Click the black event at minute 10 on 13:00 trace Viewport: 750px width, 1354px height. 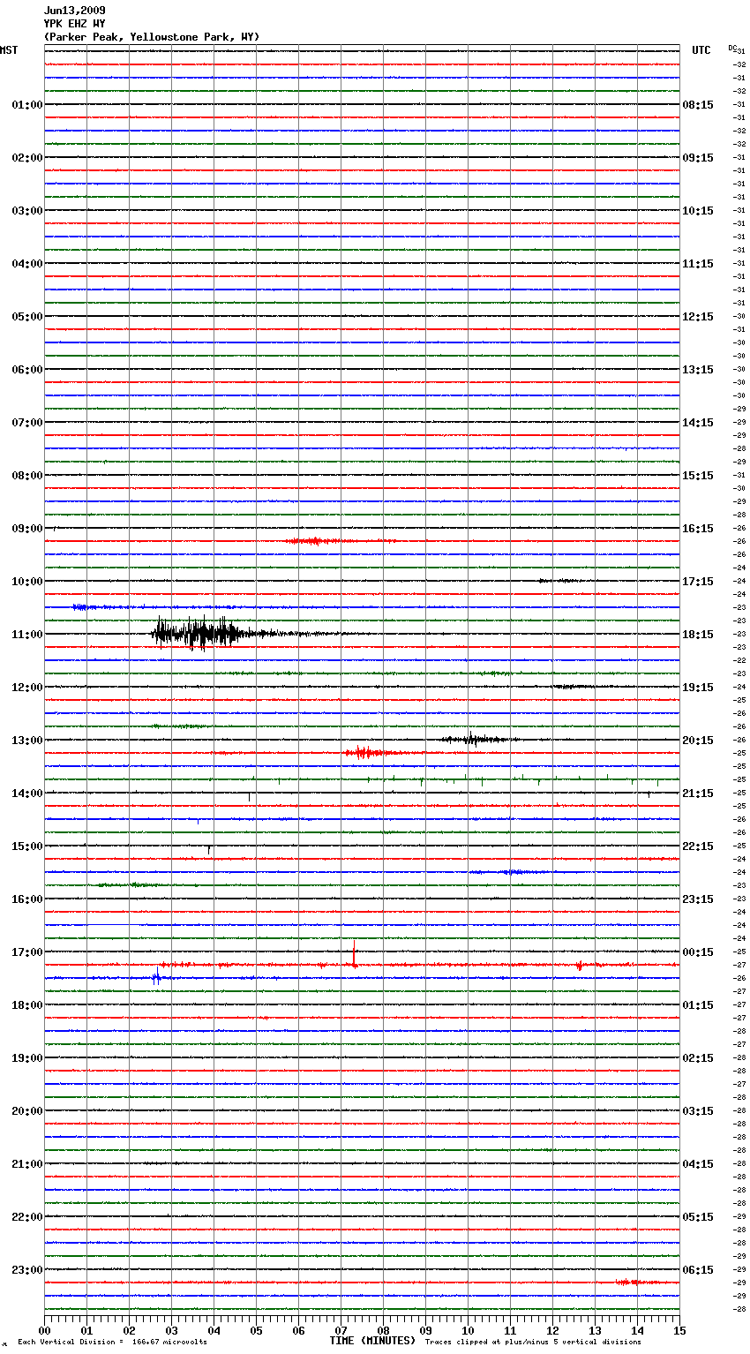click(x=474, y=739)
